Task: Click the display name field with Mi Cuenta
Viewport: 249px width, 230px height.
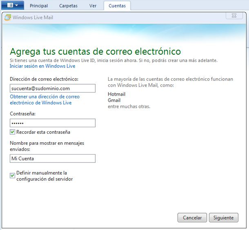Action: pos(53,158)
